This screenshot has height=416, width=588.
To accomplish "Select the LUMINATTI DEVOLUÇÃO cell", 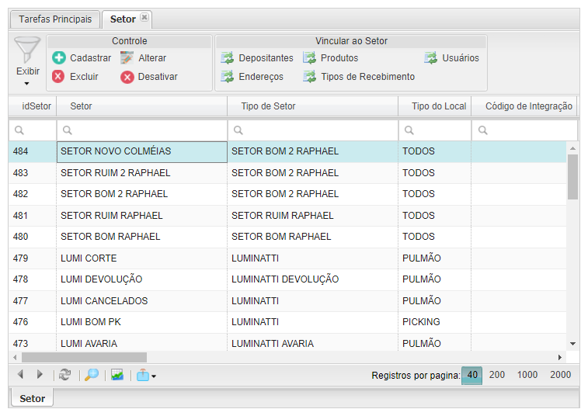I will [x=313, y=279].
